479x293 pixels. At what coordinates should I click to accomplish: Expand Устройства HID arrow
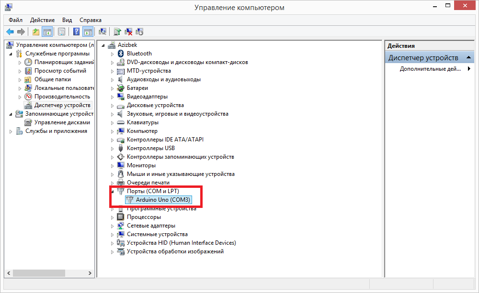click(x=112, y=243)
